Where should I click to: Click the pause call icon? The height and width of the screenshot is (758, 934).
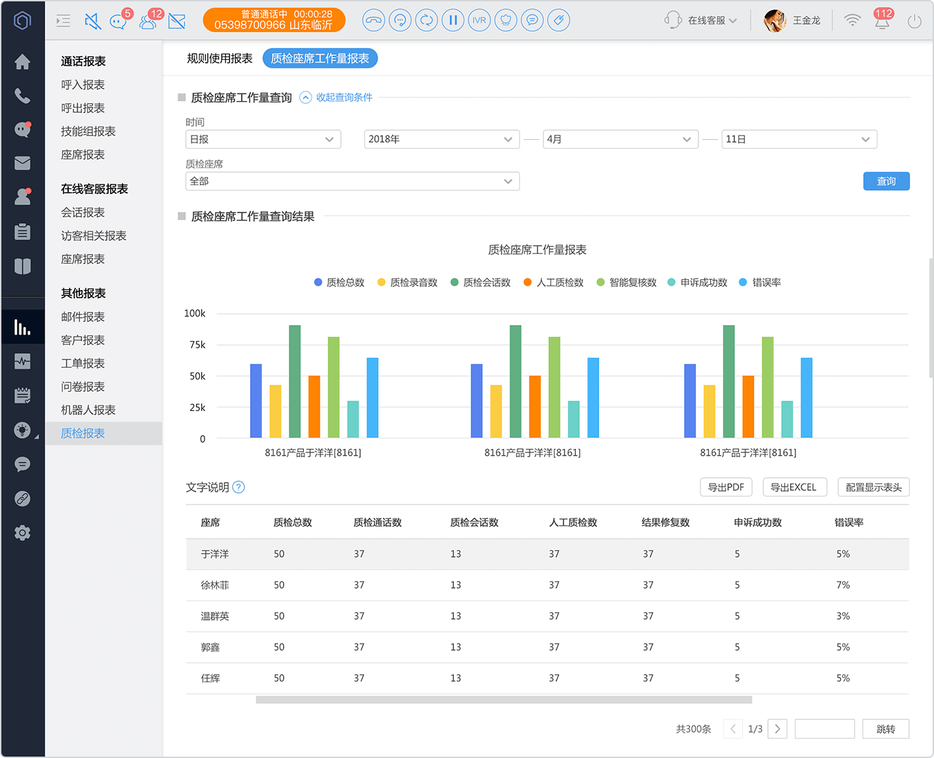(453, 20)
